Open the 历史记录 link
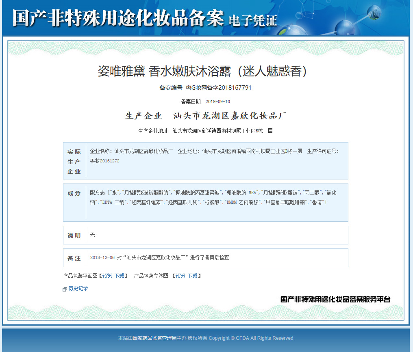The height and width of the screenshot is (352, 413). (x=78, y=288)
